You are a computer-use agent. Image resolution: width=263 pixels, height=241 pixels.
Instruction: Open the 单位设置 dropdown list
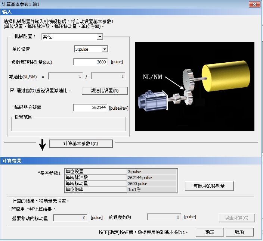coord(105,49)
